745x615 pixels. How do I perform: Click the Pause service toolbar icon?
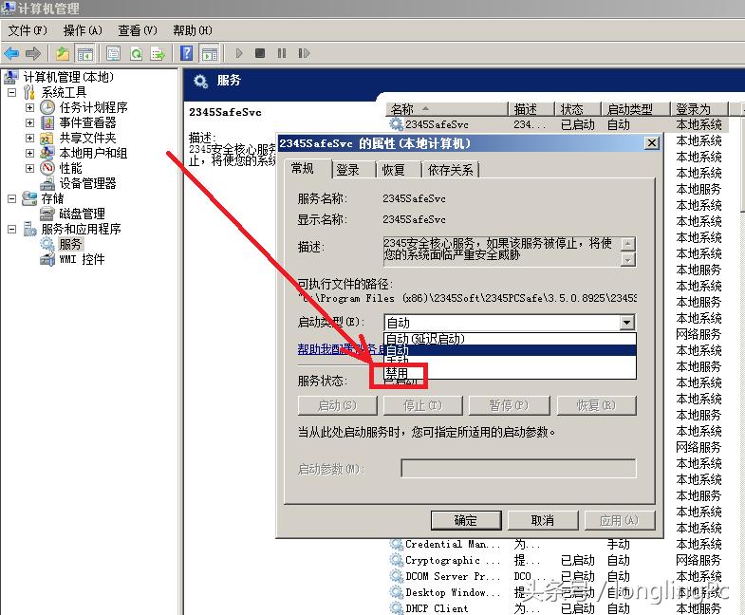tap(282, 53)
